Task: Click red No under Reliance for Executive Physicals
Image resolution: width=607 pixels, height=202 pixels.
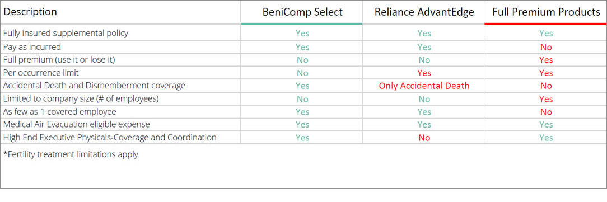Action: point(424,138)
